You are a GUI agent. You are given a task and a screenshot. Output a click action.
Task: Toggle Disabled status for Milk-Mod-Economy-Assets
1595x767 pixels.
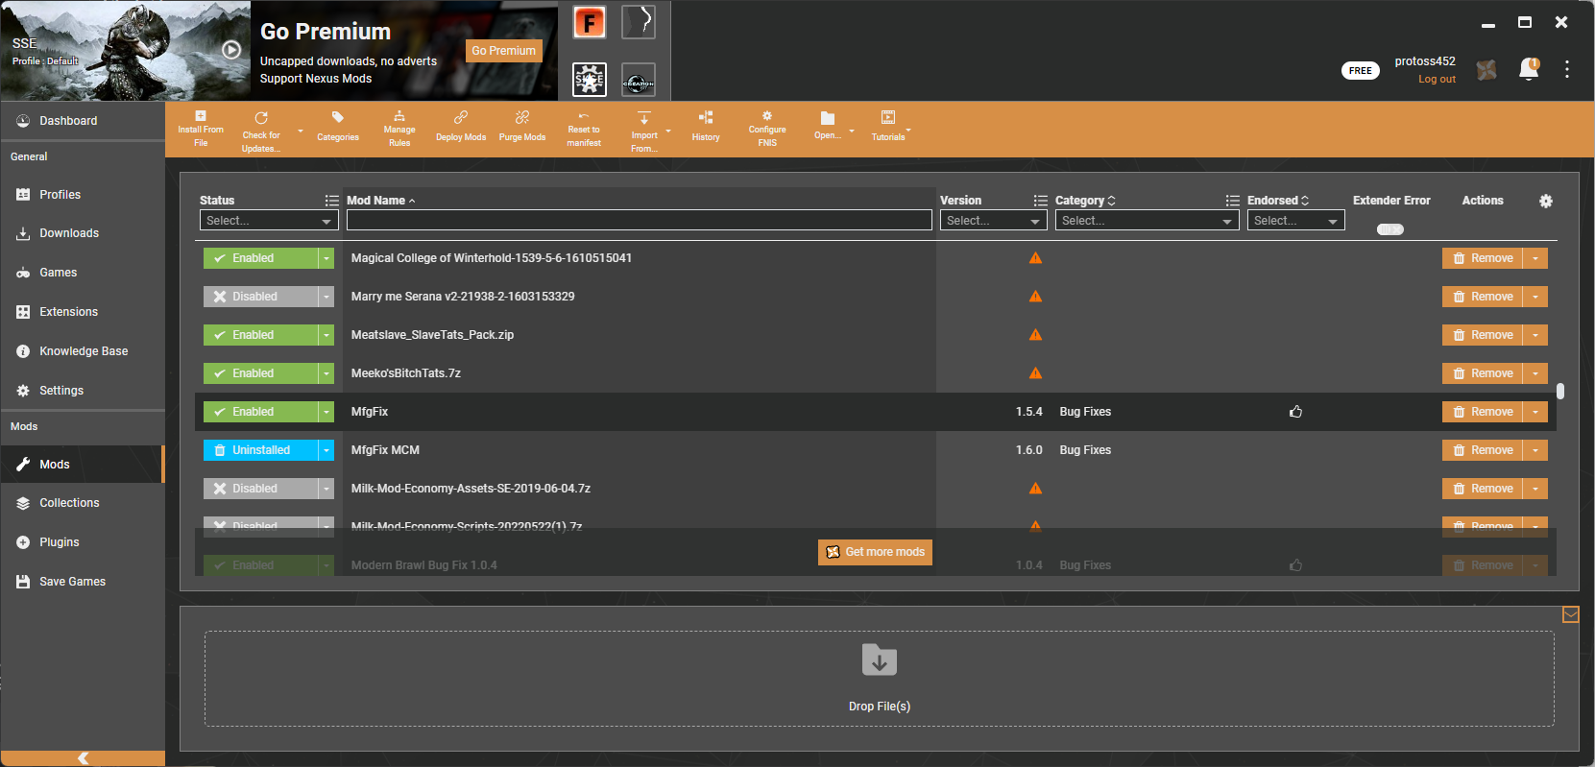pos(260,489)
